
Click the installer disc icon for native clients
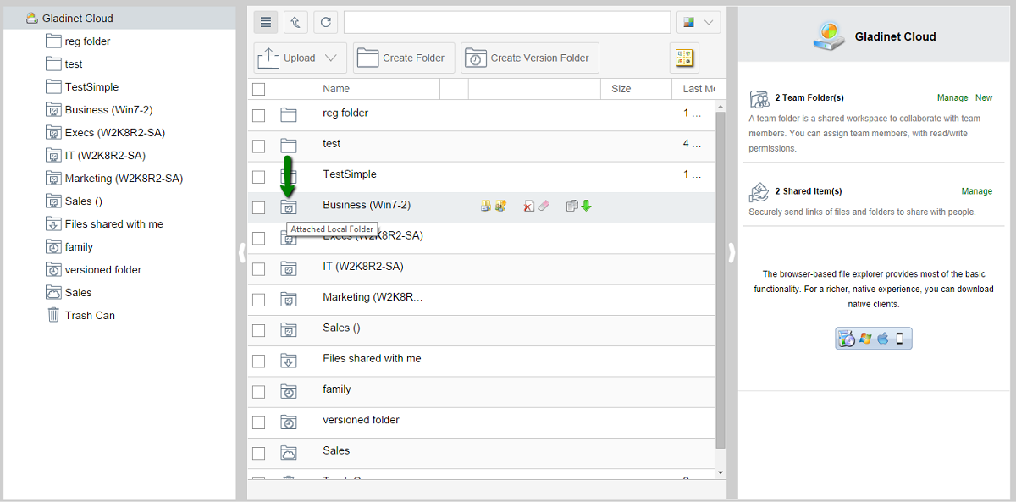tap(848, 339)
